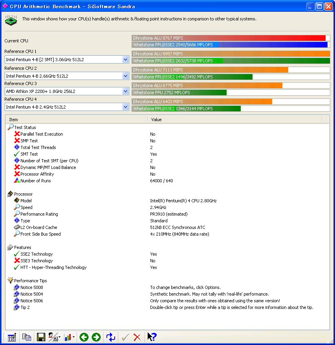Click the Value column header
Viewport: 335px width, 345px height.
pyautogui.click(x=234, y=120)
